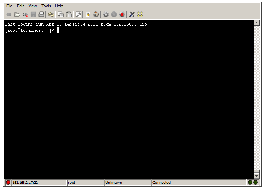
Task: Click the paste clipboard icon
Action: pyautogui.click(x=69, y=14)
